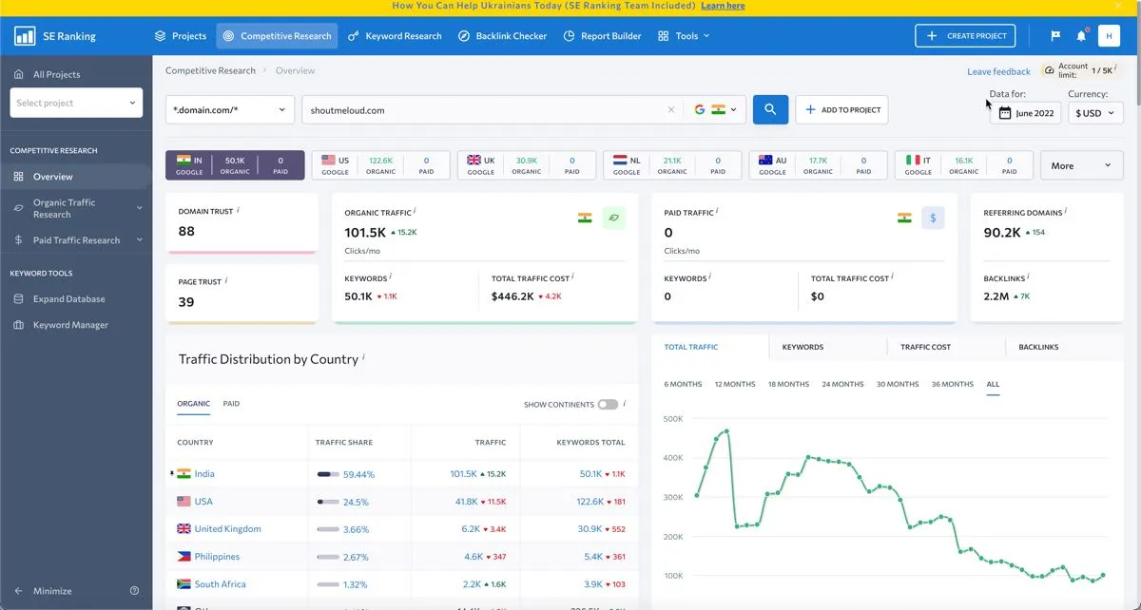Select the PAID tab in Traffic Distribution

pyautogui.click(x=231, y=404)
